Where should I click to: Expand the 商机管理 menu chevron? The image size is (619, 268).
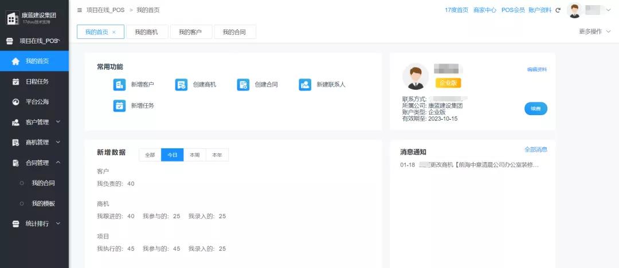58,141
